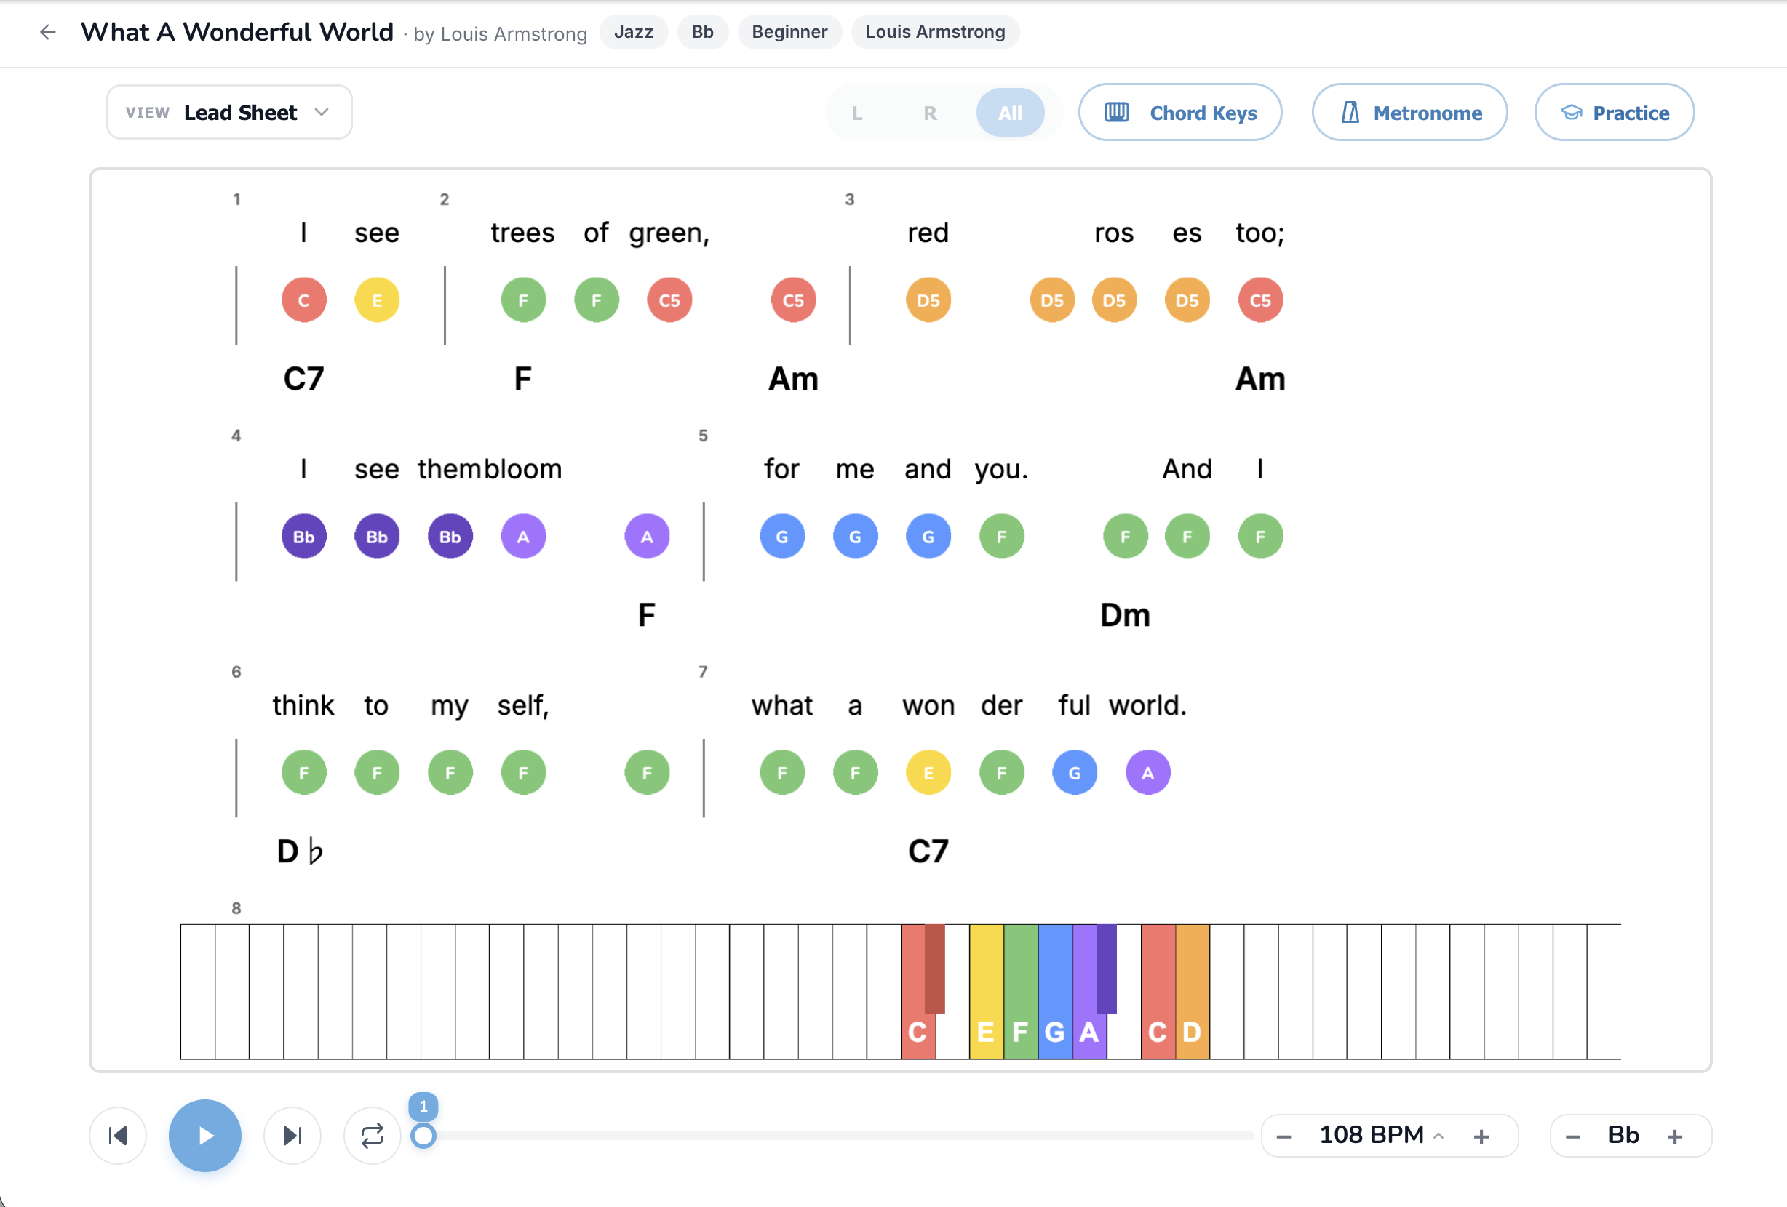Open Practice mode
This screenshot has height=1207, width=1787.
1613,113
